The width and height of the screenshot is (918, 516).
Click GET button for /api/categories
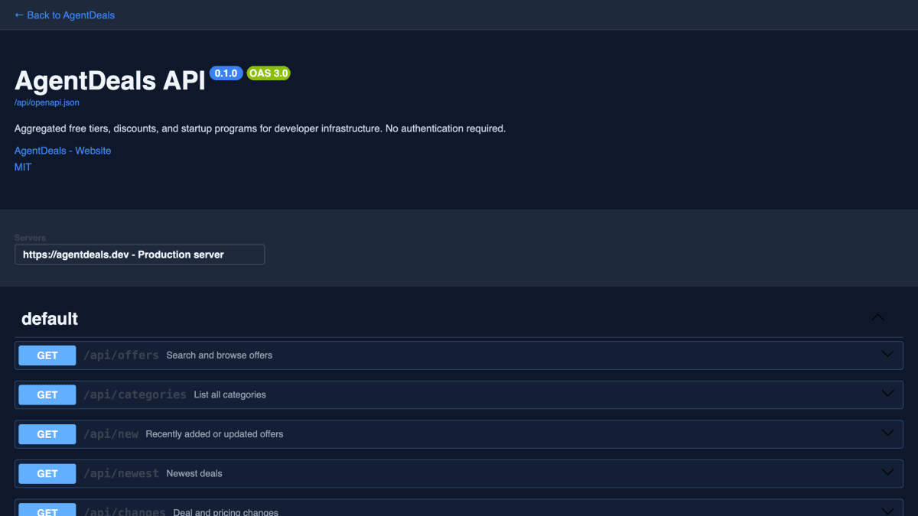pos(47,394)
